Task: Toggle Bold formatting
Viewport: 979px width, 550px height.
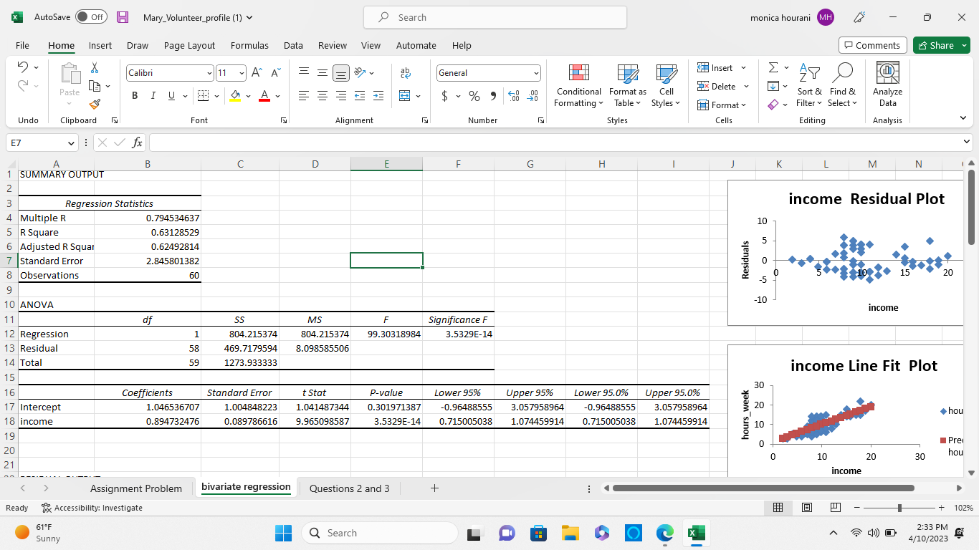Action: click(x=135, y=96)
